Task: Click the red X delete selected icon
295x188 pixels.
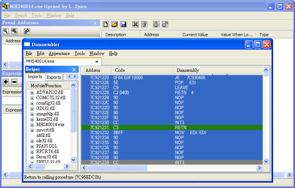Action: pyautogui.click(x=135, y=24)
